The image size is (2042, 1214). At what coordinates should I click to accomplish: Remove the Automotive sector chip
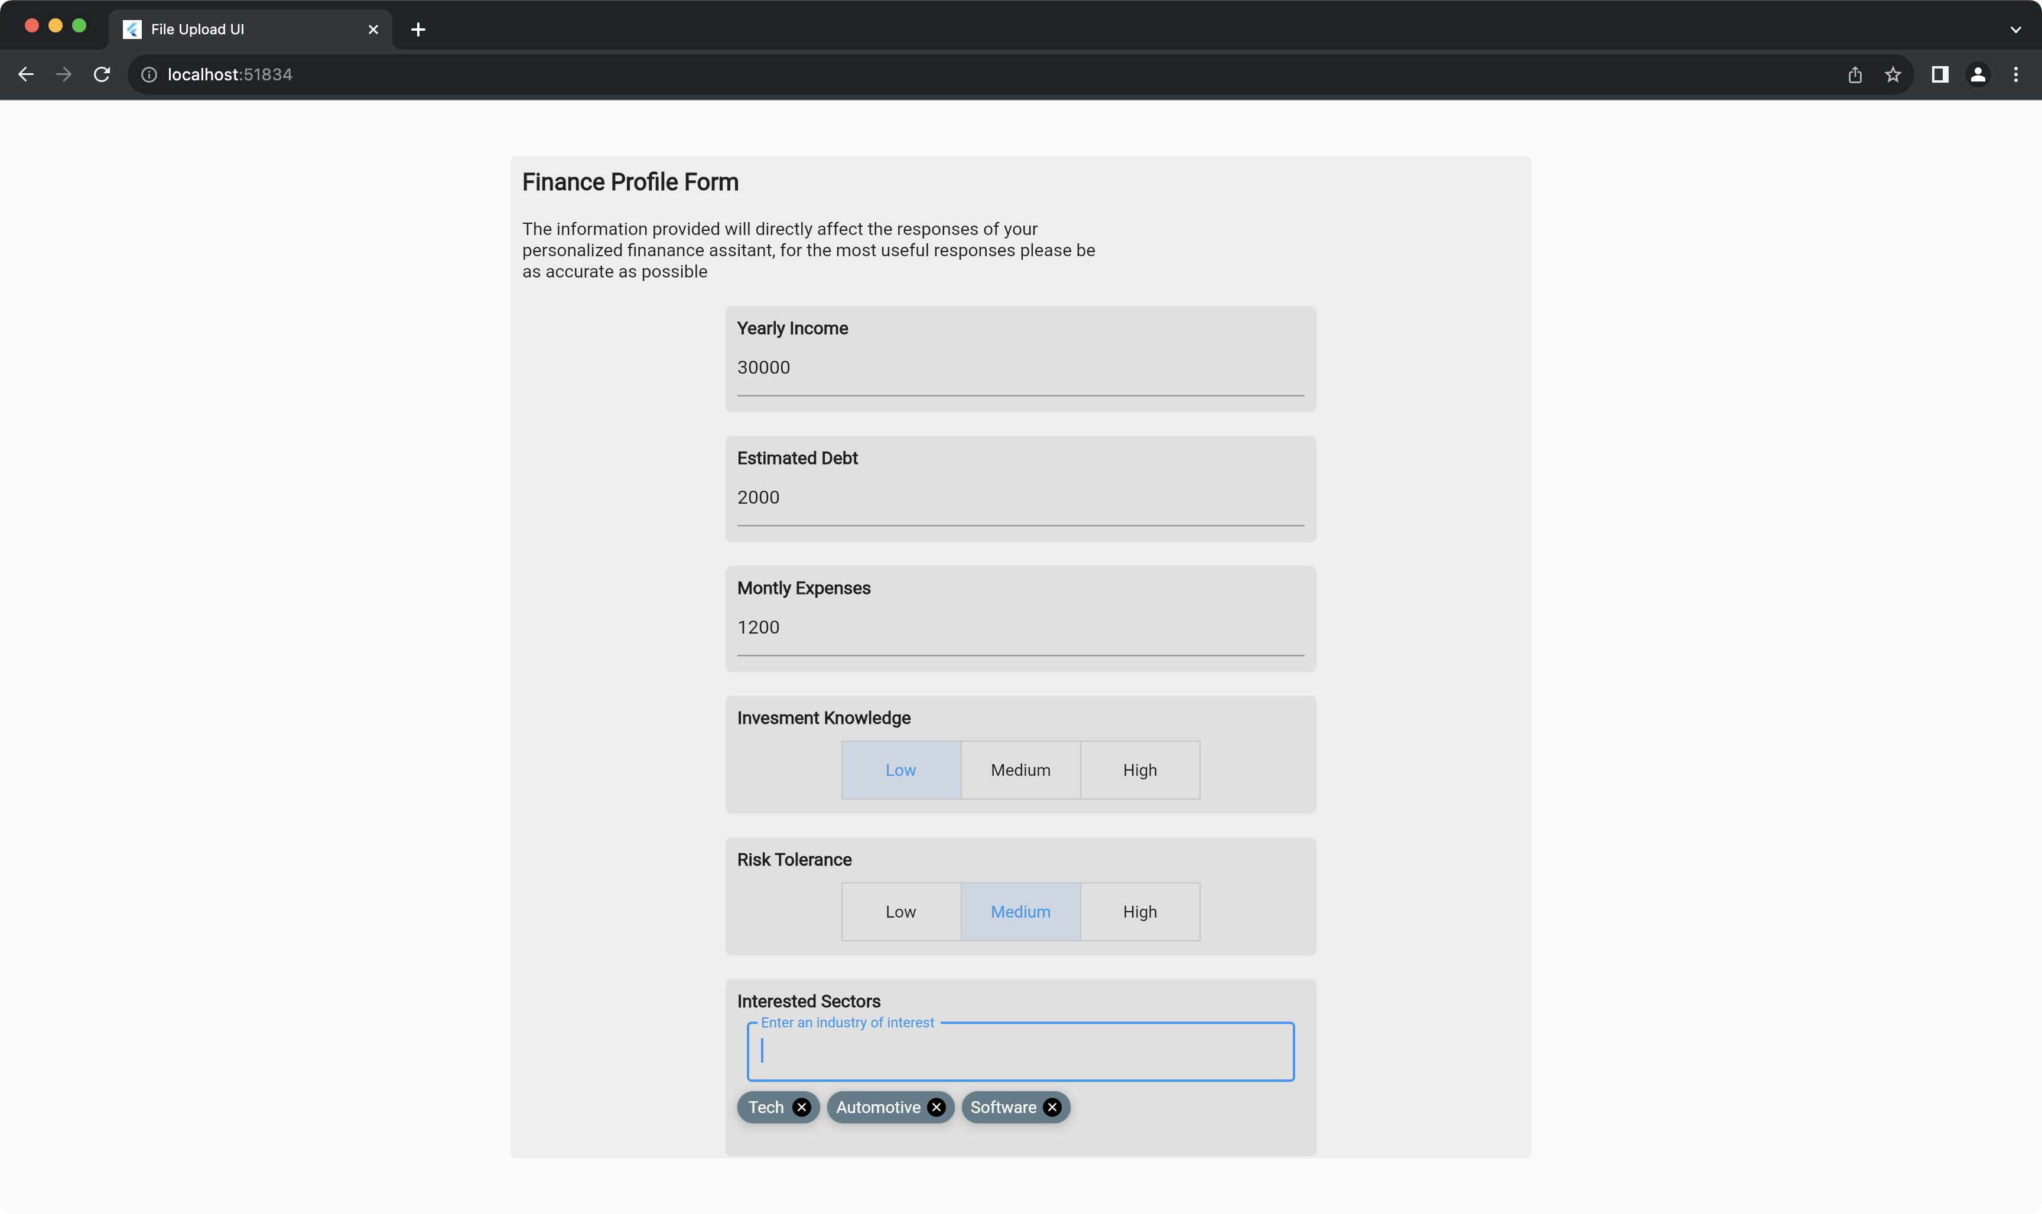937,1107
